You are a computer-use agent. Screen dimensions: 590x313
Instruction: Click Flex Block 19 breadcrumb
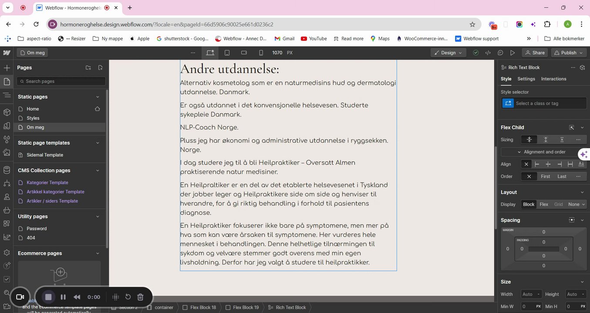(x=242, y=307)
